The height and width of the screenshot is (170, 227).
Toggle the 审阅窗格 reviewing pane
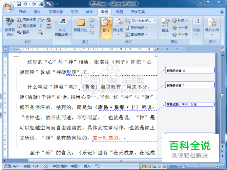(x=136, y=35)
